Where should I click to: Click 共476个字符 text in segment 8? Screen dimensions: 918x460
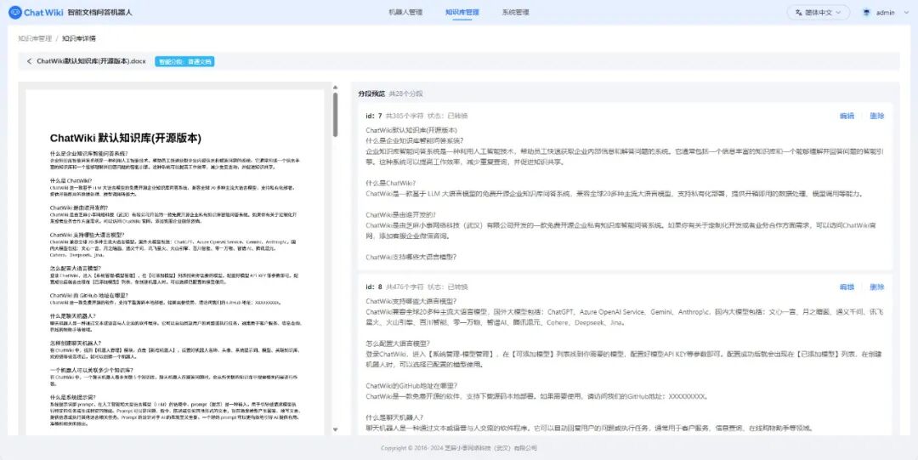404,287
